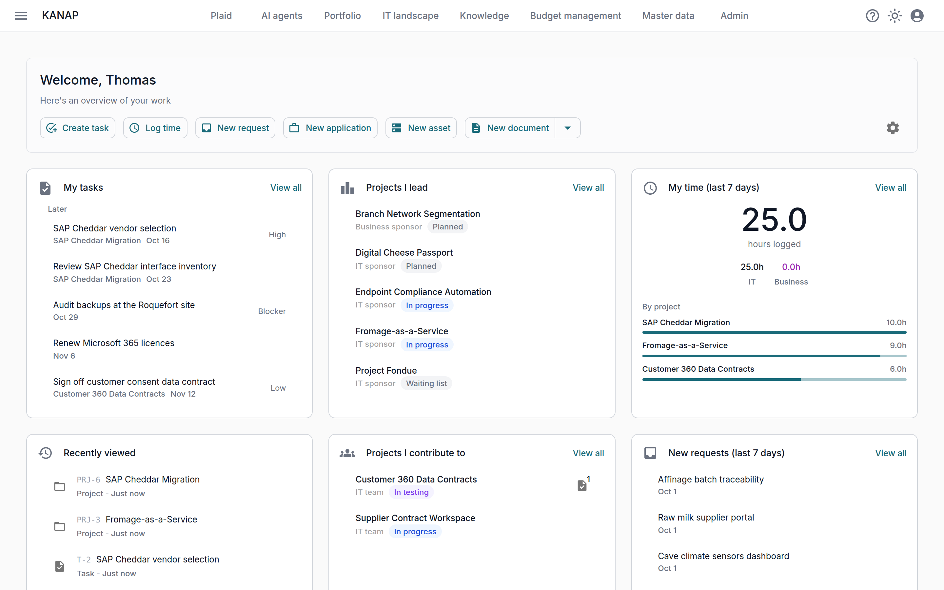Click the Customer 360 Data Contracts hours progress bar
Screen dimensions: 944x590
pyautogui.click(x=774, y=379)
